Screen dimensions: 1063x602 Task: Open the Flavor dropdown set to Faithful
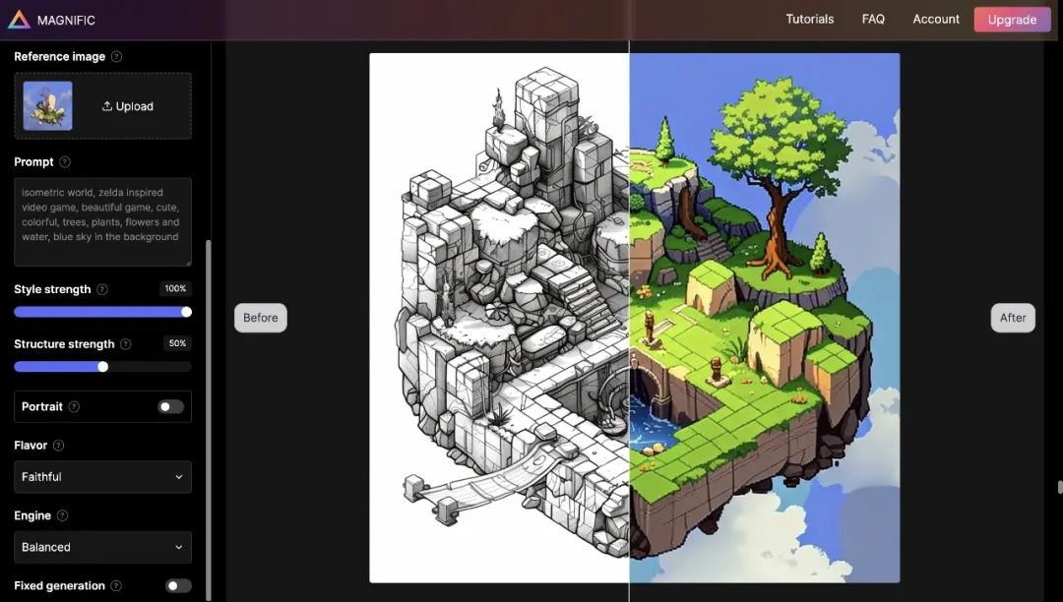pyautogui.click(x=102, y=477)
